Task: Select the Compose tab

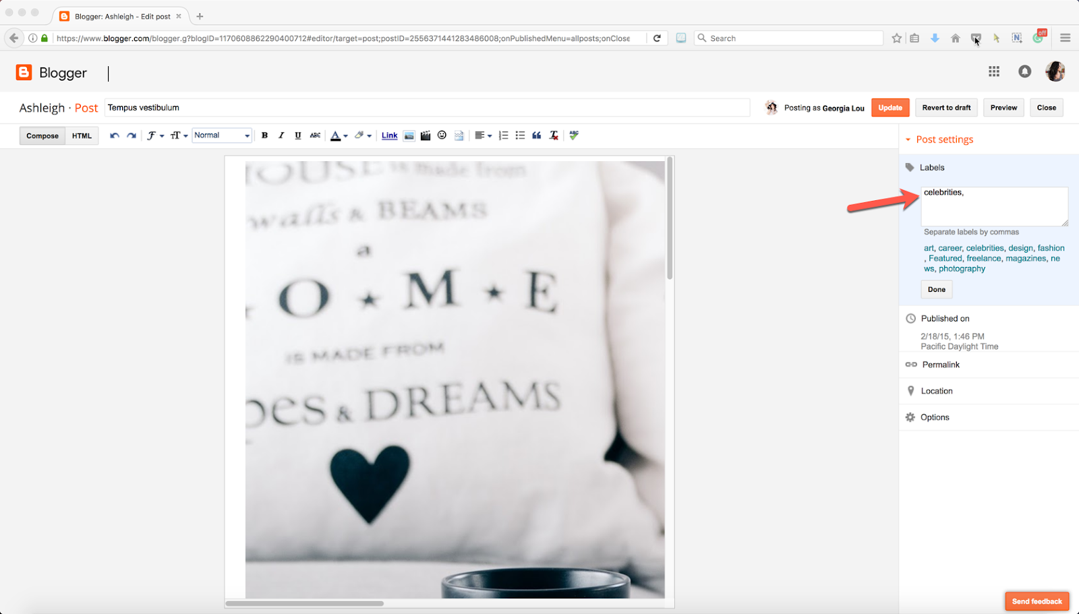Action: point(42,135)
